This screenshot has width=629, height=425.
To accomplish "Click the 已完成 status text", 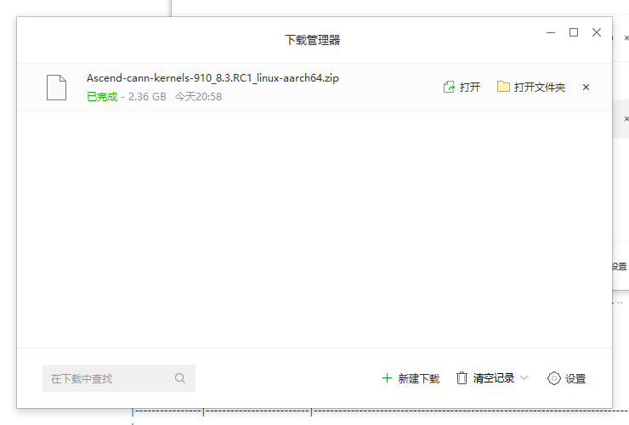I will (x=102, y=97).
